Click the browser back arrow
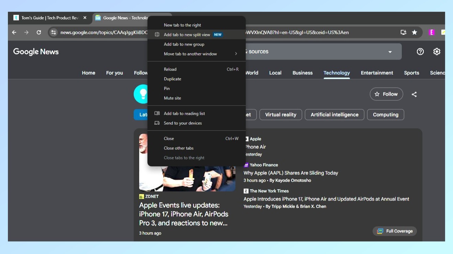The height and width of the screenshot is (254, 453). [14, 32]
